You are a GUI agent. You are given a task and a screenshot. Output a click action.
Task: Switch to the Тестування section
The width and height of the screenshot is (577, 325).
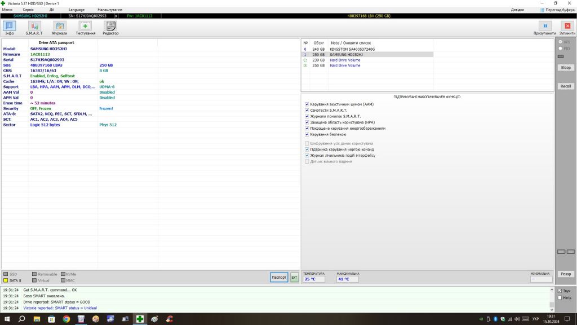(86, 28)
